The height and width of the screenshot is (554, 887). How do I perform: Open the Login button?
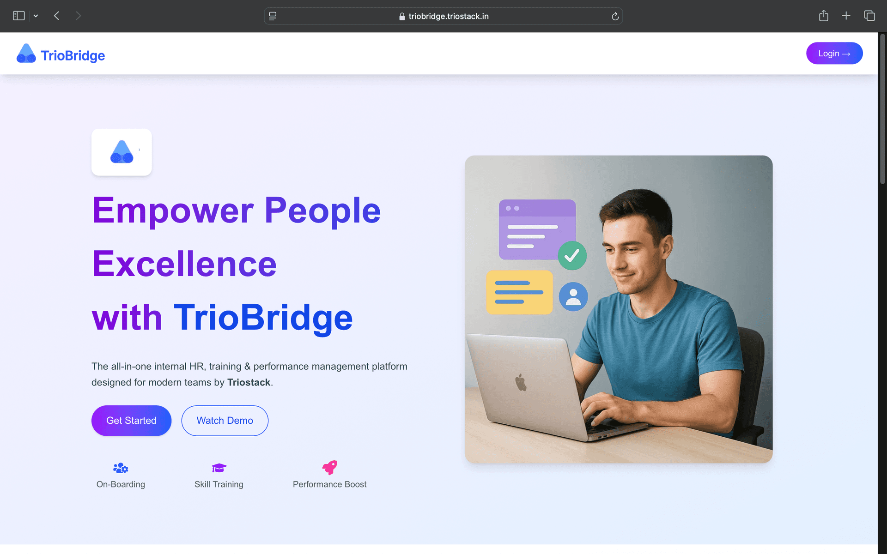click(x=834, y=54)
